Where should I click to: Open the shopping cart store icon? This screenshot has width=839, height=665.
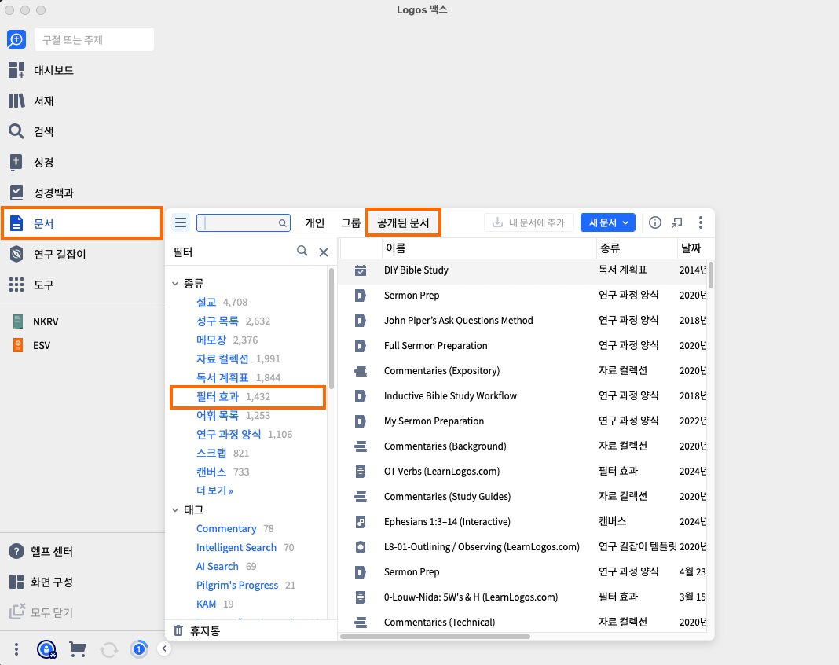[x=78, y=649]
